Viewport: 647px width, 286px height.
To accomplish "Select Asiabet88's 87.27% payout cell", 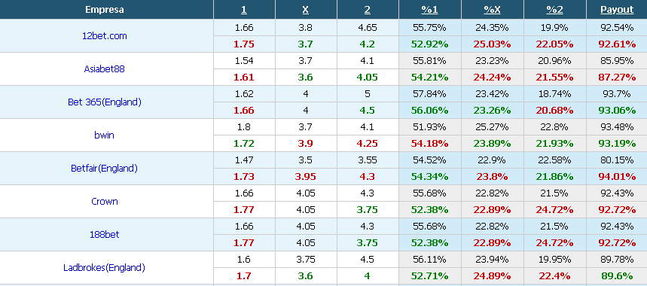I will [x=617, y=77].
